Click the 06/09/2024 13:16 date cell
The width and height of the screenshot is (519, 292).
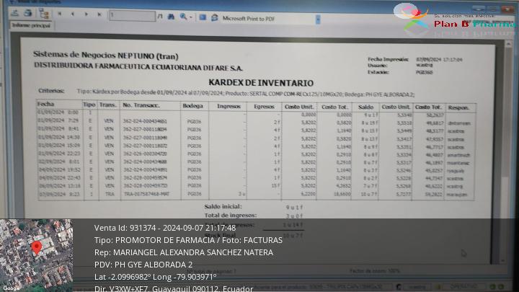pos(60,186)
